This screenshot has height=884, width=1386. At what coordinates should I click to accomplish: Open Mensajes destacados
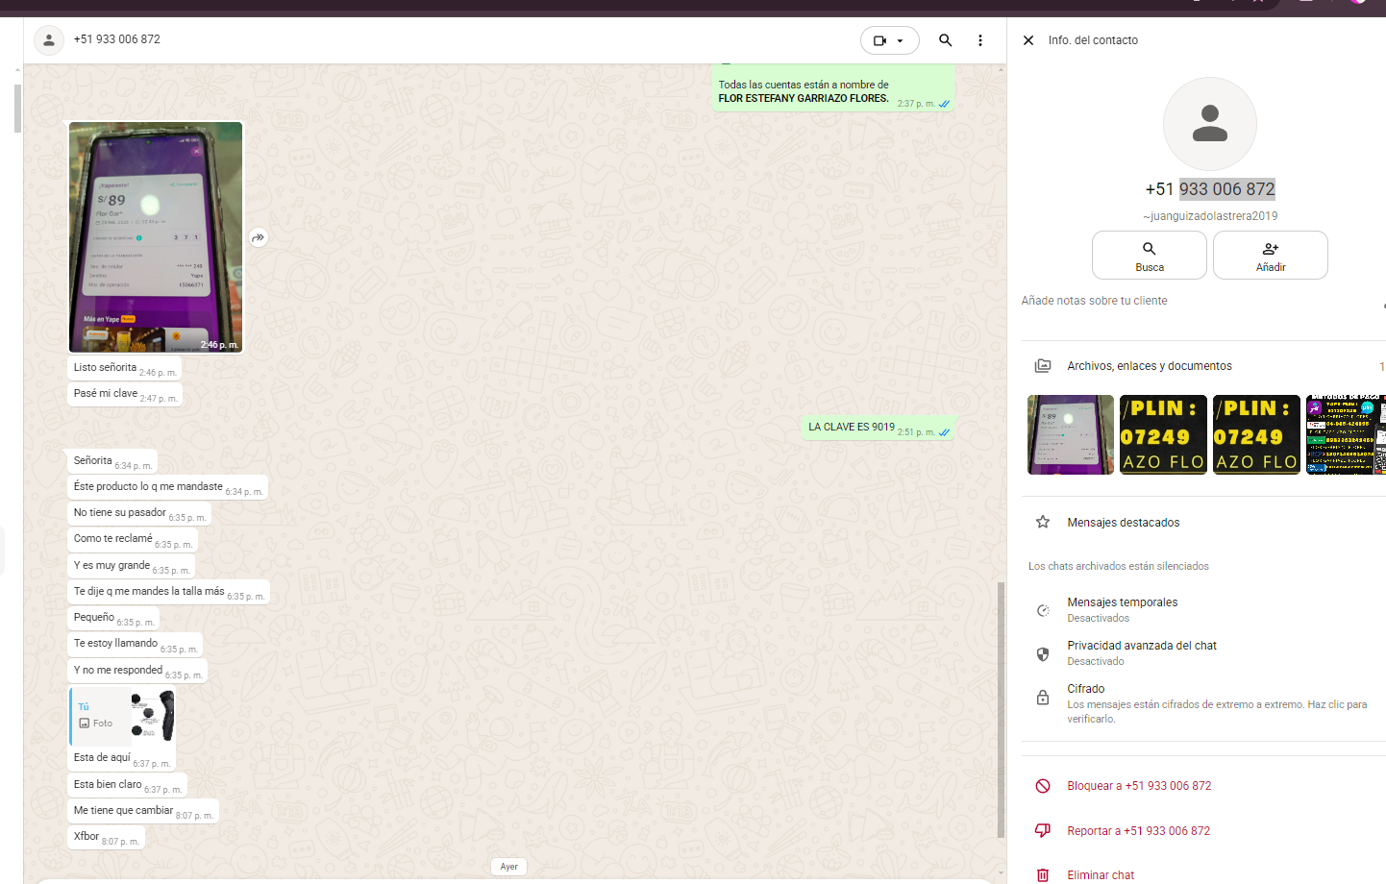click(1123, 523)
